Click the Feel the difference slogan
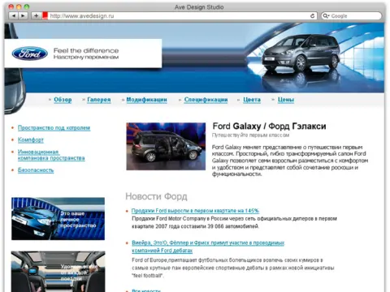The width and height of the screenshot is (390, 292). pyautogui.click(x=86, y=50)
